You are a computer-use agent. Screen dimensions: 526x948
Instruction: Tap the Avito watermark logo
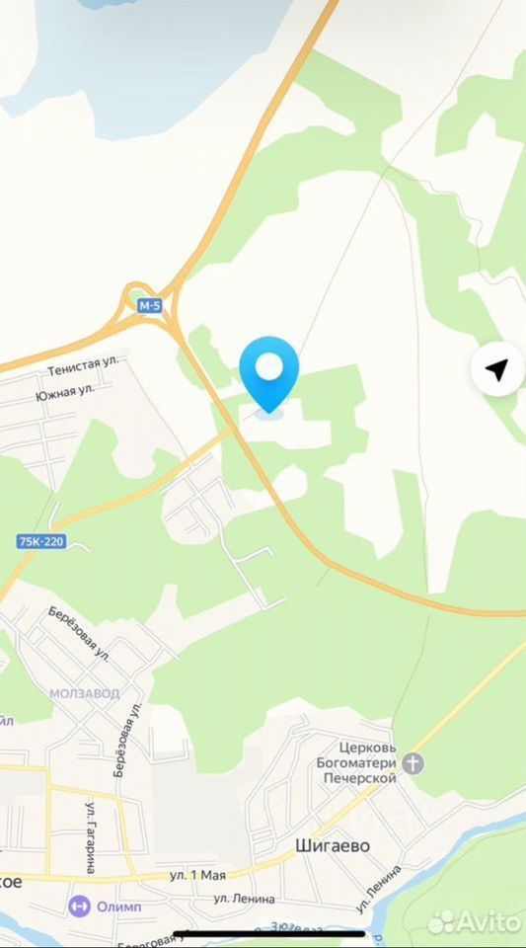point(474,921)
